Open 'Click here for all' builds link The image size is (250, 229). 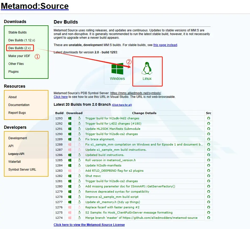click(122, 105)
